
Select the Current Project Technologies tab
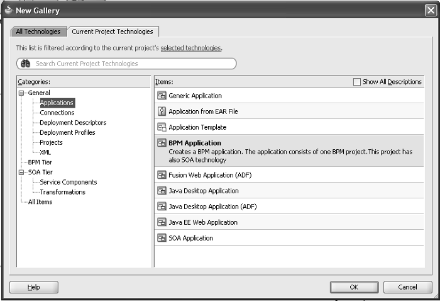(x=113, y=31)
